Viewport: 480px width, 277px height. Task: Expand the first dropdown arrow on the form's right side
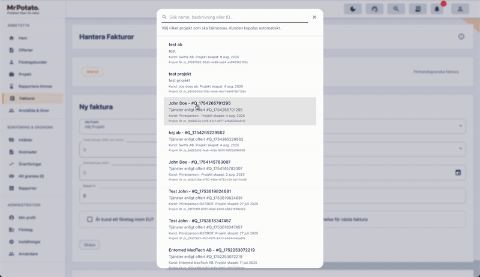click(x=460, y=126)
